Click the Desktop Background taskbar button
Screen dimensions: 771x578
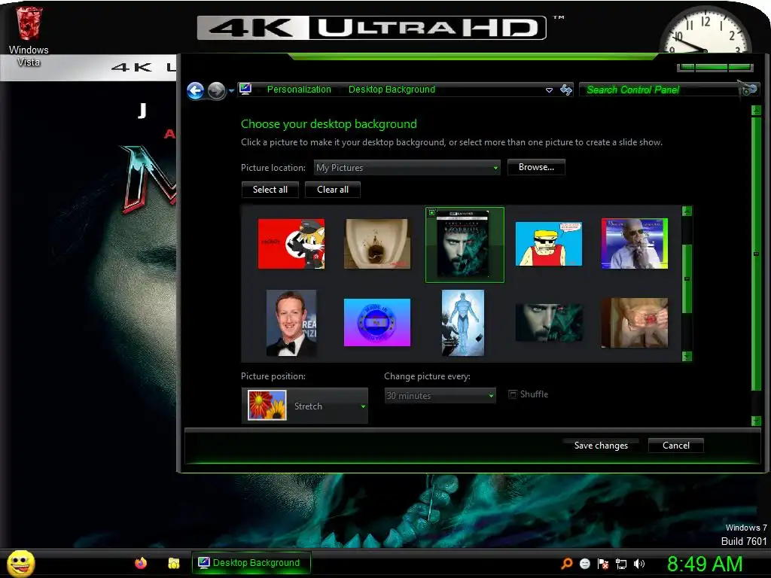tap(250, 563)
